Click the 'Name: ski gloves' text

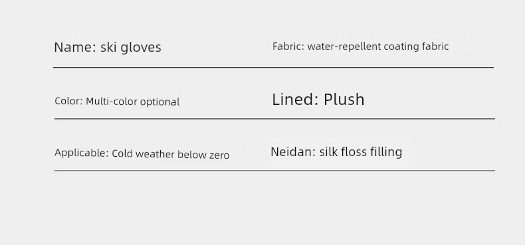pos(108,48)
